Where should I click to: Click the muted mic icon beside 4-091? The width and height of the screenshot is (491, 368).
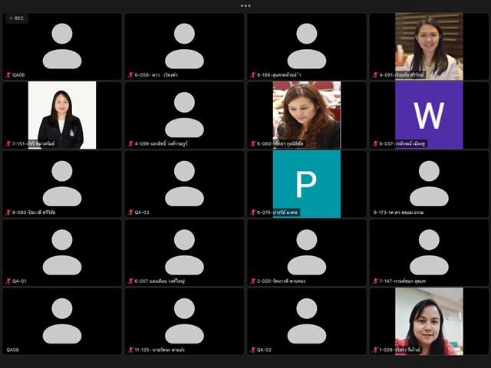pyautogui.click(x=375, y=75)
